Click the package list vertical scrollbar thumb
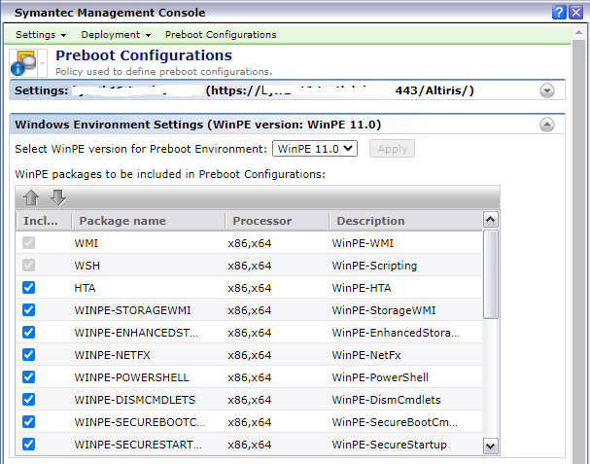The height and width of the screenshot is (464, 590). click(491, 272)
